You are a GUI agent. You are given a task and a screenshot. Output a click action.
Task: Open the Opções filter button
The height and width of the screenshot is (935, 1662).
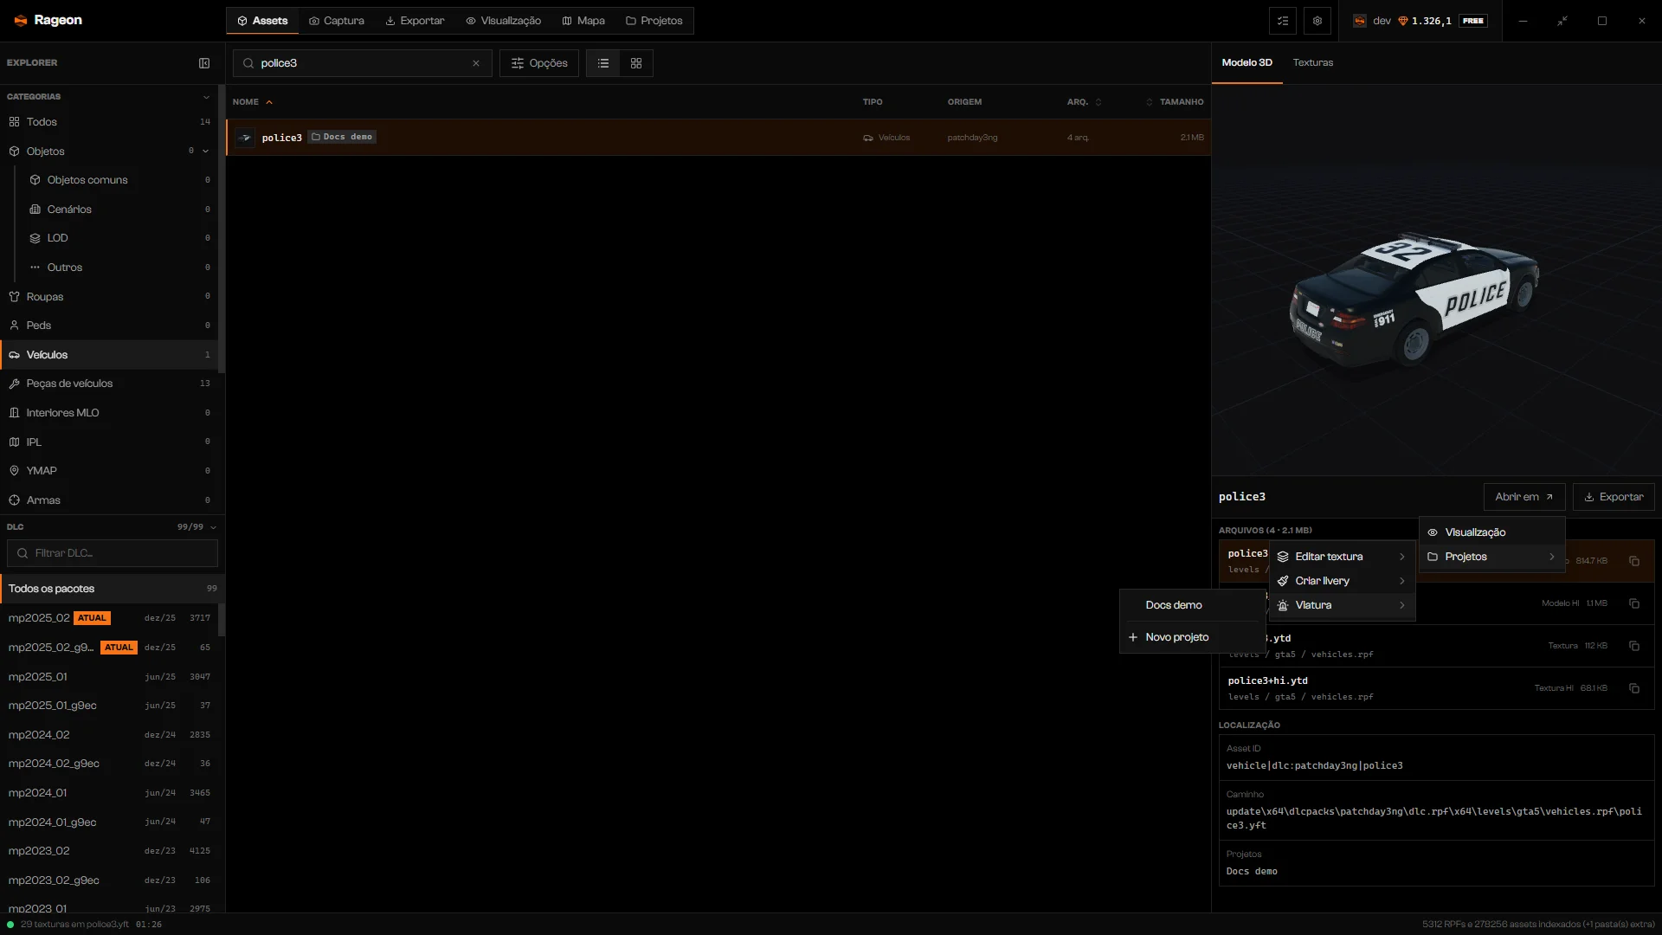point(539,63)
